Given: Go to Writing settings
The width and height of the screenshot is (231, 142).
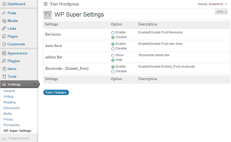Looking at the screenshot, I should (8, 97).
